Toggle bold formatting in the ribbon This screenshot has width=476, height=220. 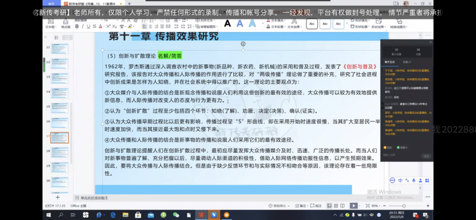pyautogui.click(x=77, y=26)
